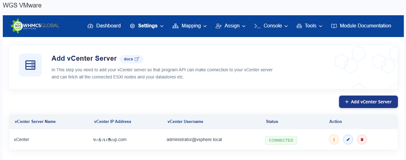Click the Add vCenter Server heading
406x160 pixels.
pos(84,59)
